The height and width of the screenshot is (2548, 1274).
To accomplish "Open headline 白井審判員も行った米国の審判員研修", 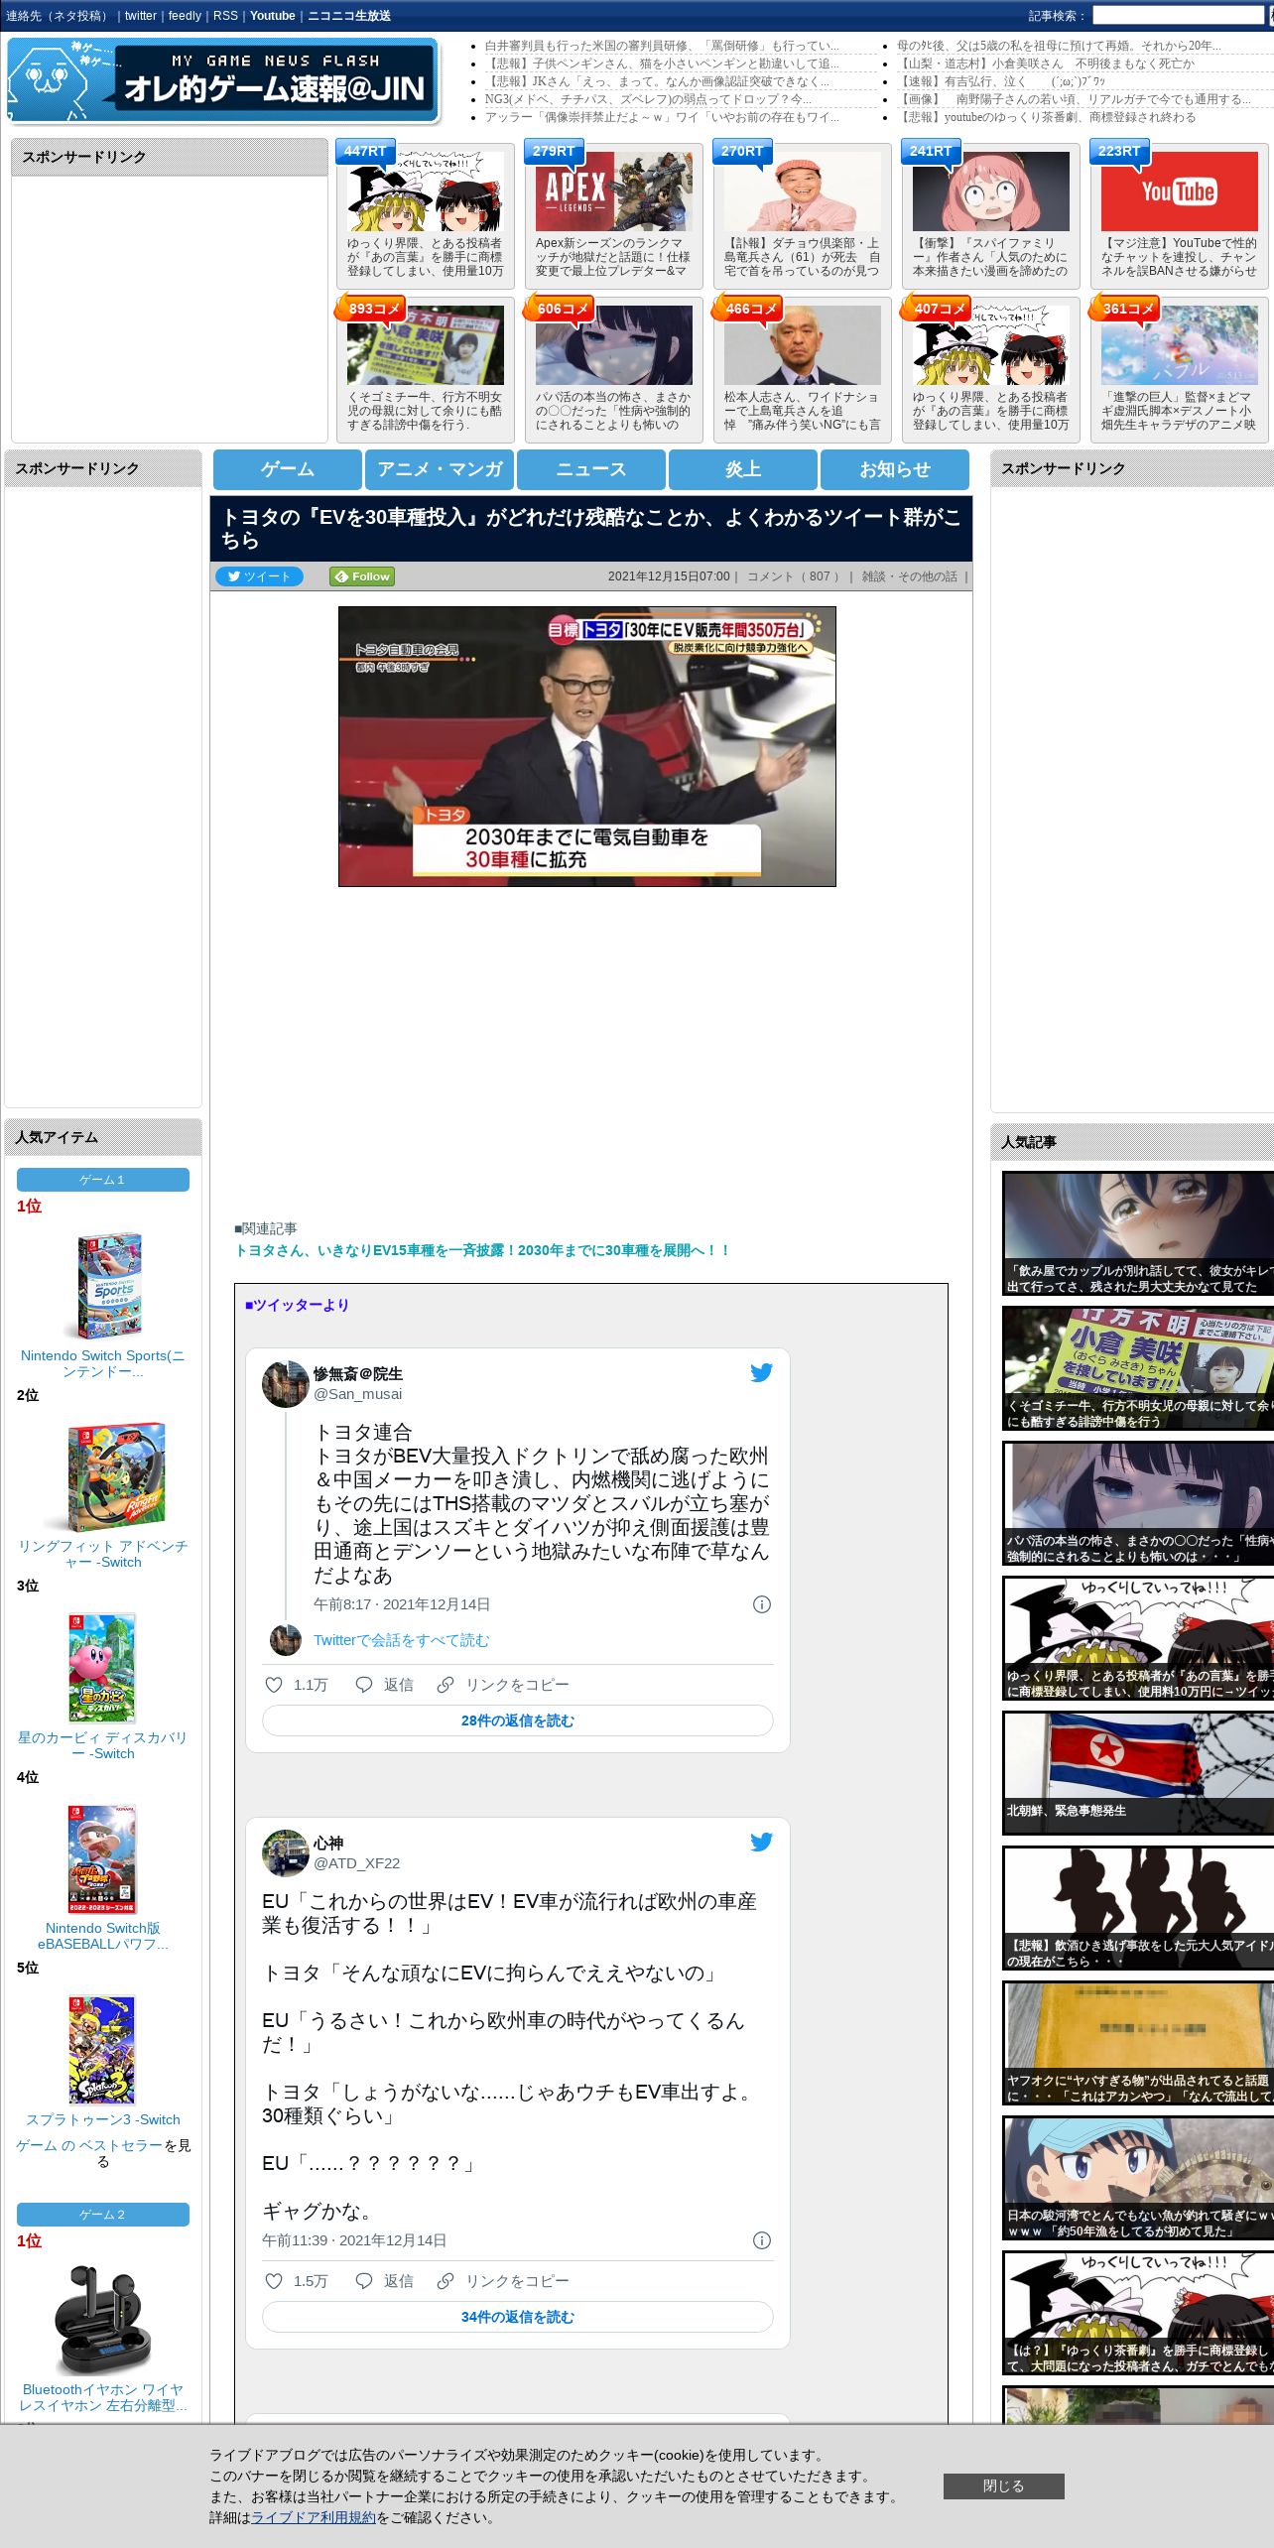I will click(662, 46).
